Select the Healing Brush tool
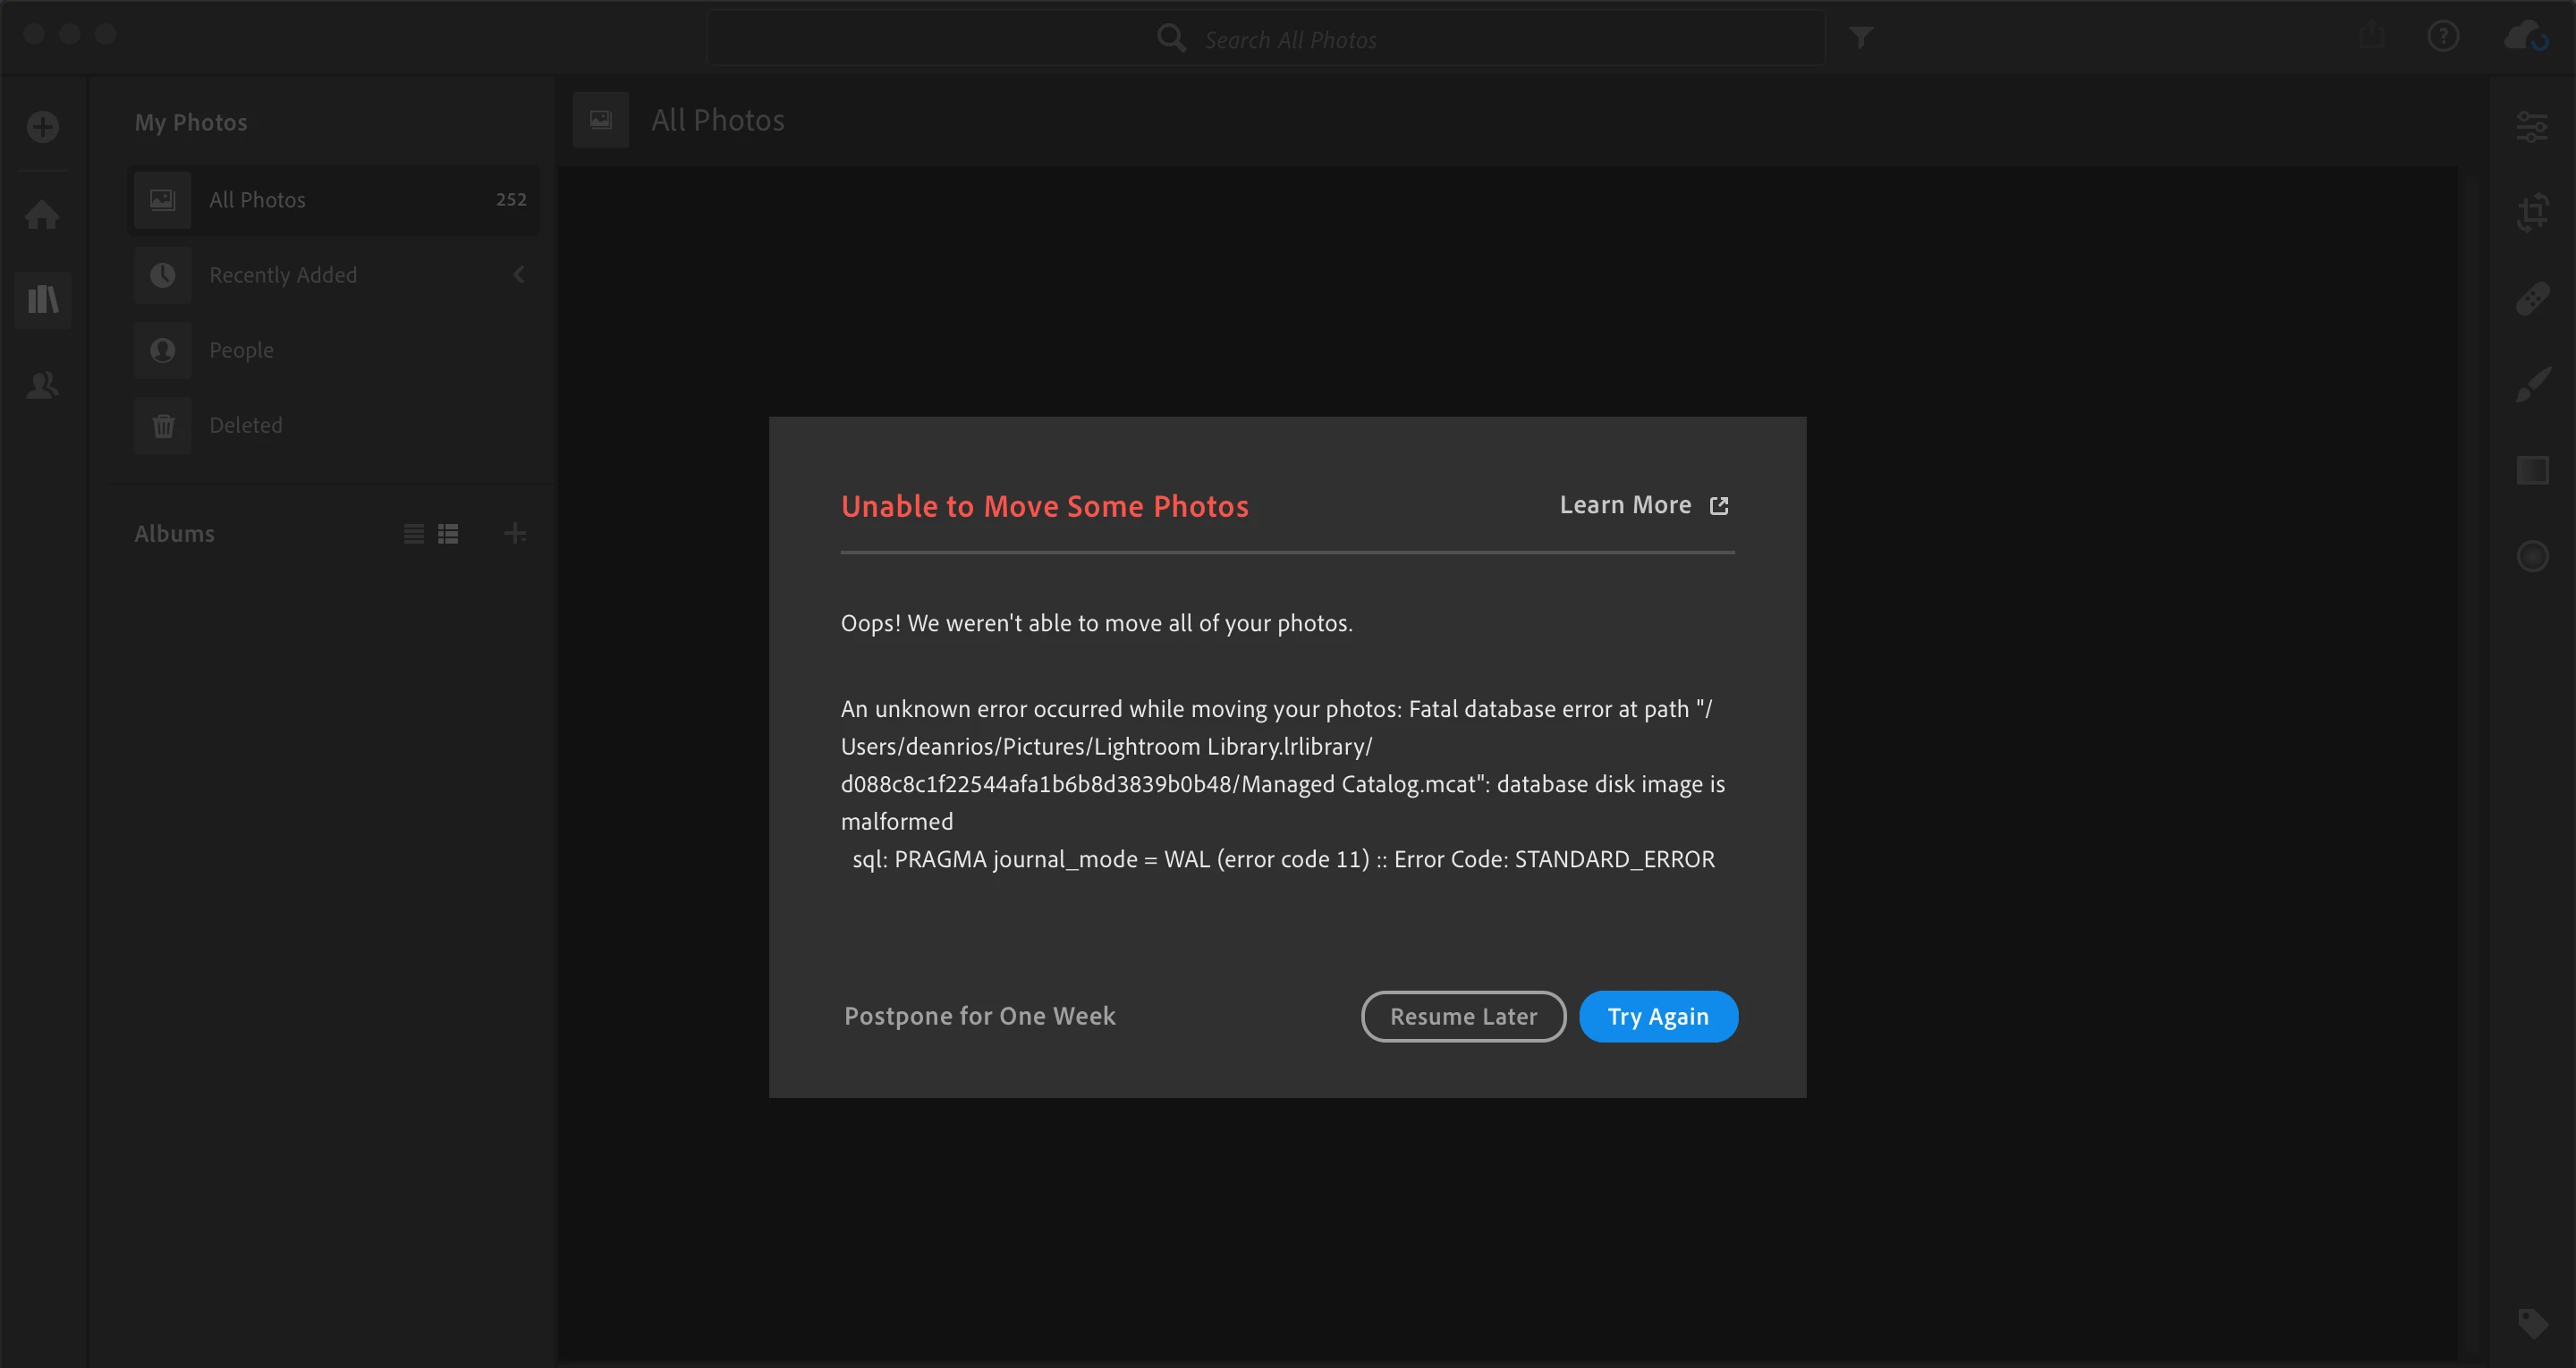 tap(2532, 298)
